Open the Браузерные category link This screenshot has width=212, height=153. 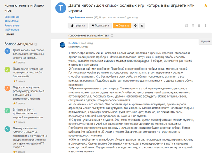pyautogui.click(x=12, y=17)
